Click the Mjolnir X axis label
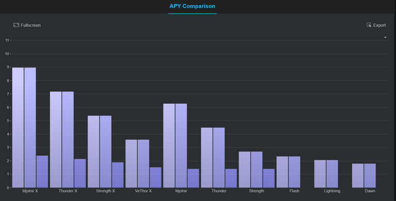The image size is (396, 201). [x=30, y=191]
